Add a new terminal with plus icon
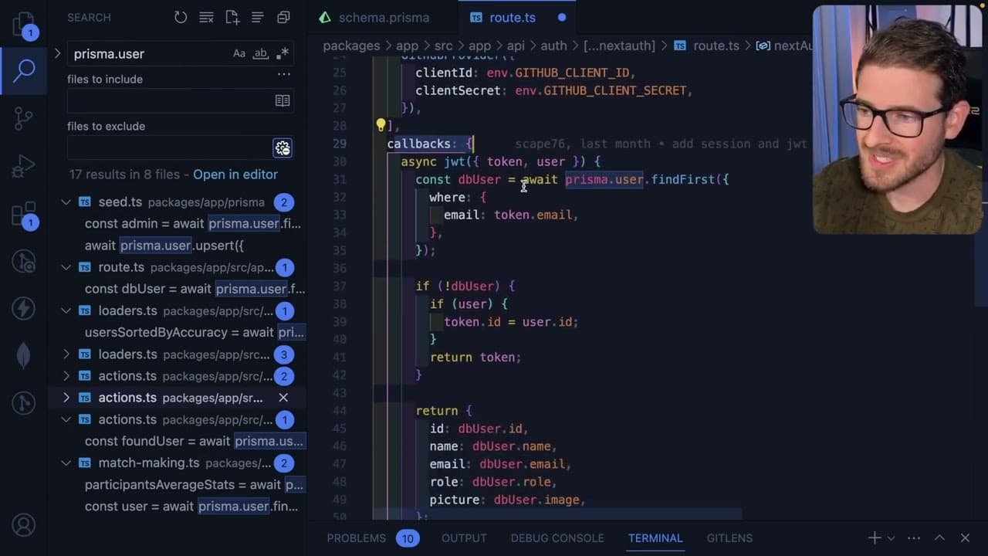 (875, 537)
